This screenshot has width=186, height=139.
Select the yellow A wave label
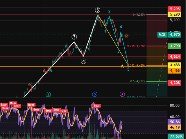point(122,66)
